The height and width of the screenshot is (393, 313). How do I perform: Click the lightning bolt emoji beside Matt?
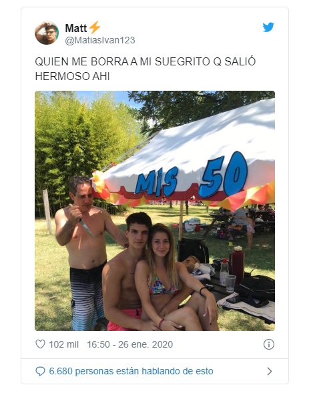[x=95, y=27]
